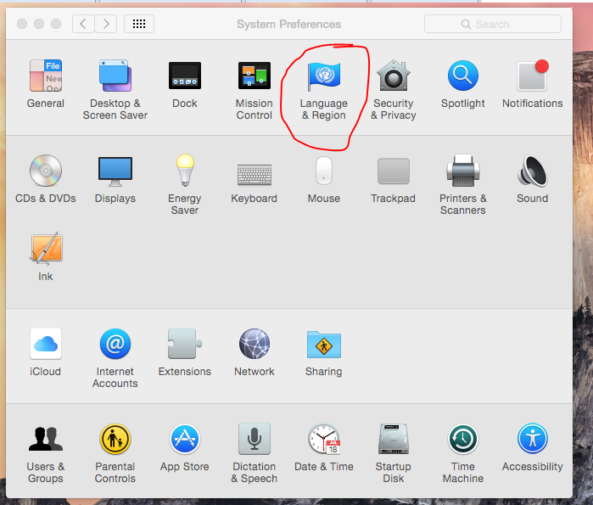Open the Sound preferences pane

point(533,171)
